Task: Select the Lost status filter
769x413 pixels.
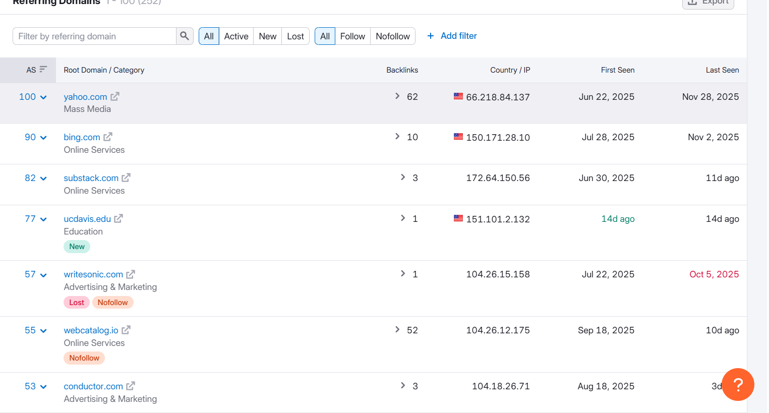Action: 295,36
